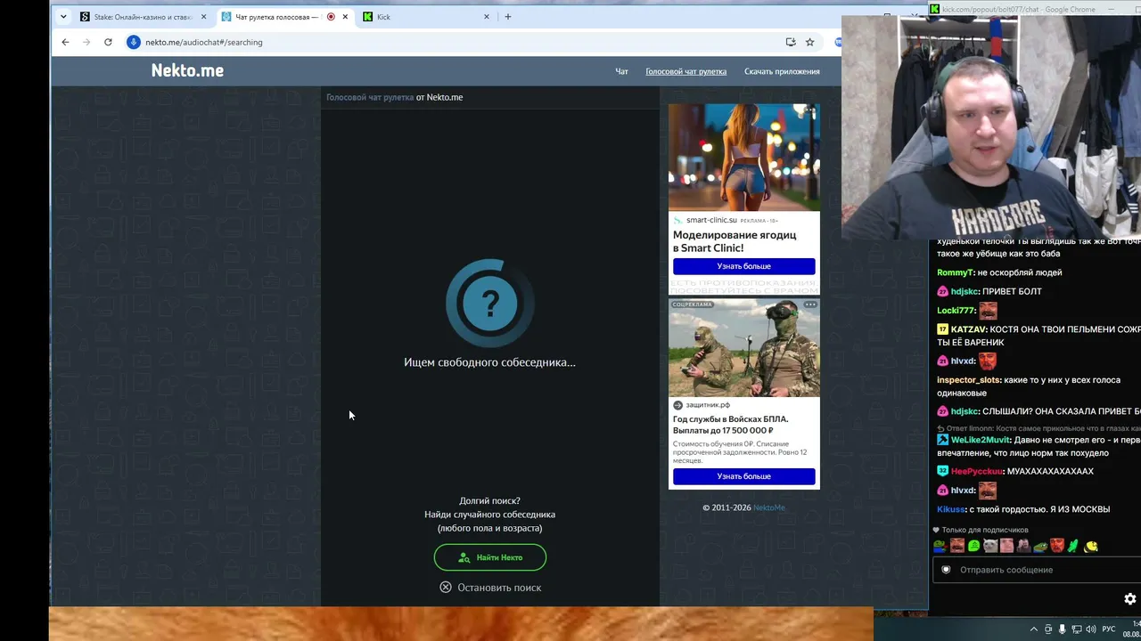Reload the nekto.me page
1141x641 pixels.
(108, 42)
